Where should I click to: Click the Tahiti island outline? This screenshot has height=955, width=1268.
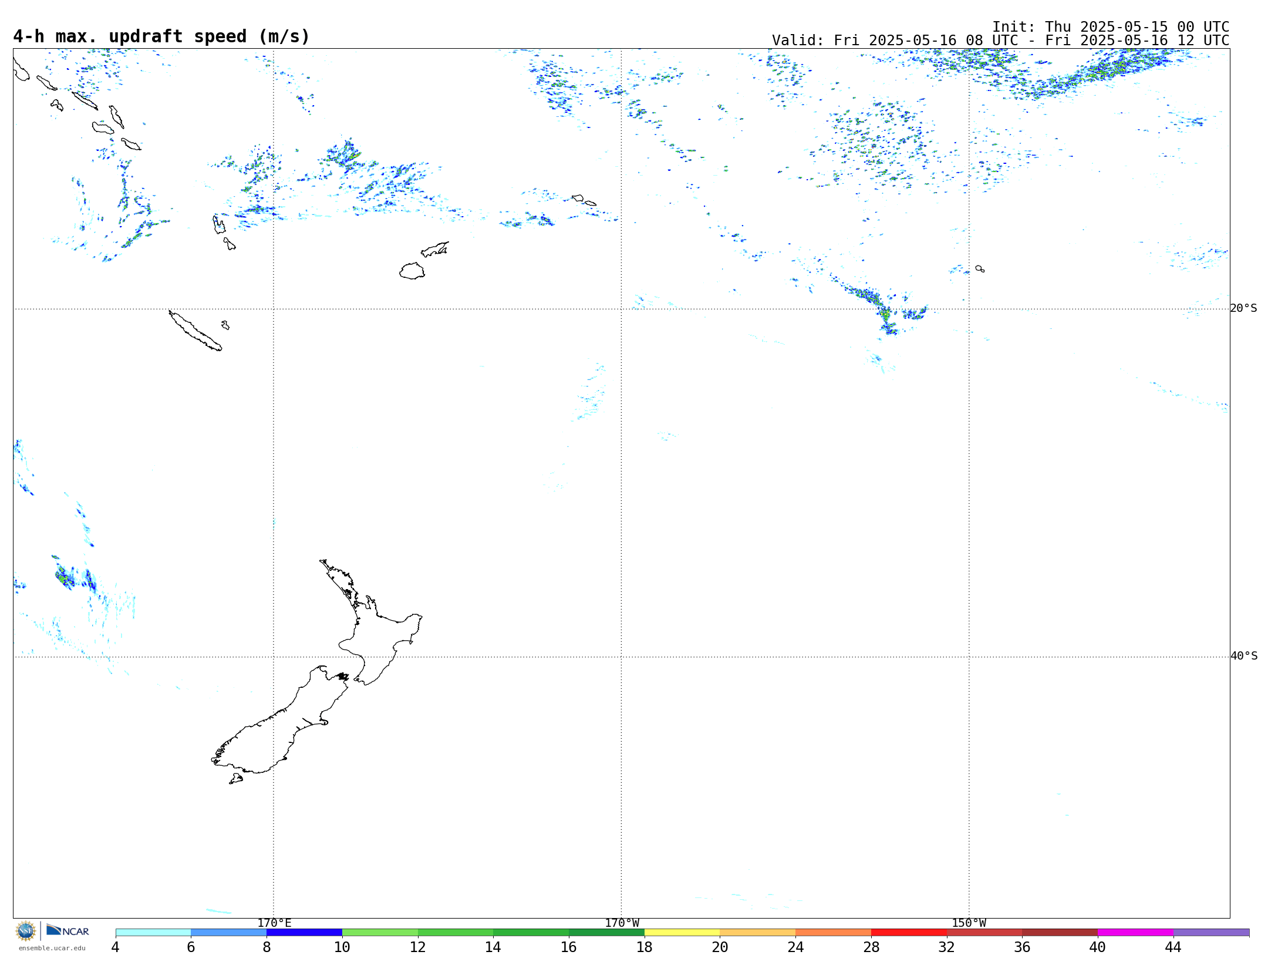[x=980, y=268]
